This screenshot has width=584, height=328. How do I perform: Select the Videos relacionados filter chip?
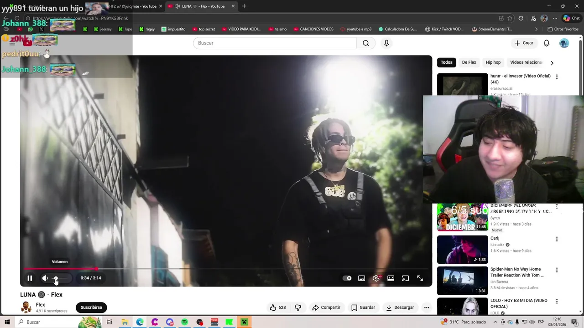(x=526, y=62)
